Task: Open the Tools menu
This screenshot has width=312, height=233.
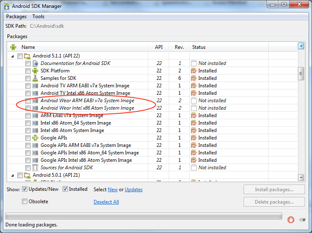Action: [39, 17]
